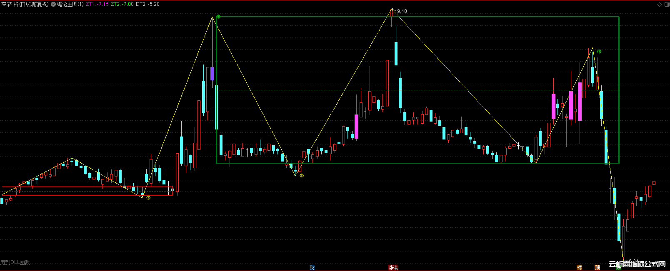Click the 榜 marker at chart bottom
Screen dimensions: 670x271
point(579,267)
